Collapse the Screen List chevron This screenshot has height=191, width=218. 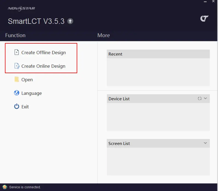pyautogui.click(x=205, y=143)
